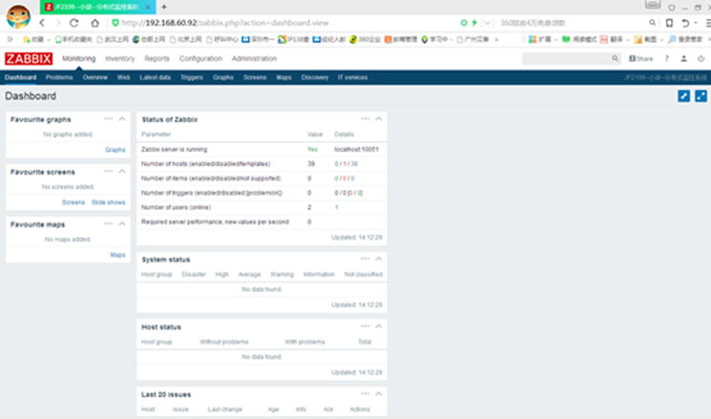Follow the Screens link in Favourite screens
The height and width of the screenshot is (419, 711).
coord(73,202)
